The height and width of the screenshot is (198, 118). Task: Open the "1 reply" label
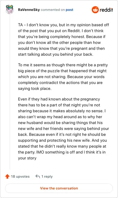tap(47, 176)
